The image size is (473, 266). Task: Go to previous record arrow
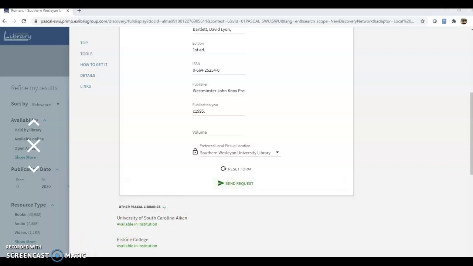point(34,123)
